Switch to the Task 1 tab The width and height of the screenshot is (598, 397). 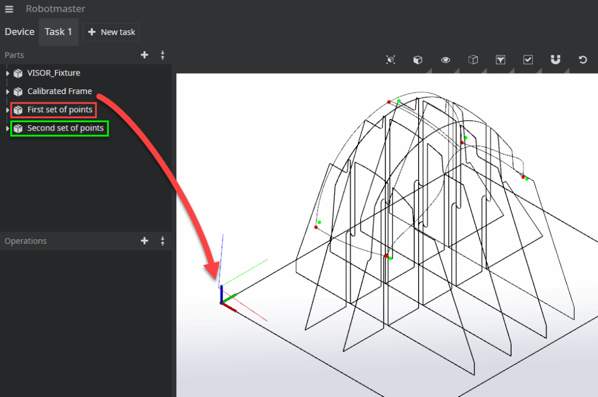pyautogui.click(x=58, y=32)
